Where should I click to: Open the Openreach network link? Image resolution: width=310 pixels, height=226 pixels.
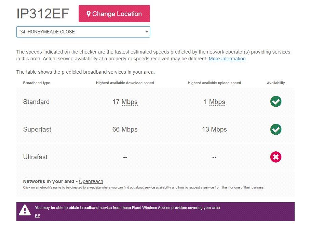pyautogui.click(x=91, y=181)
